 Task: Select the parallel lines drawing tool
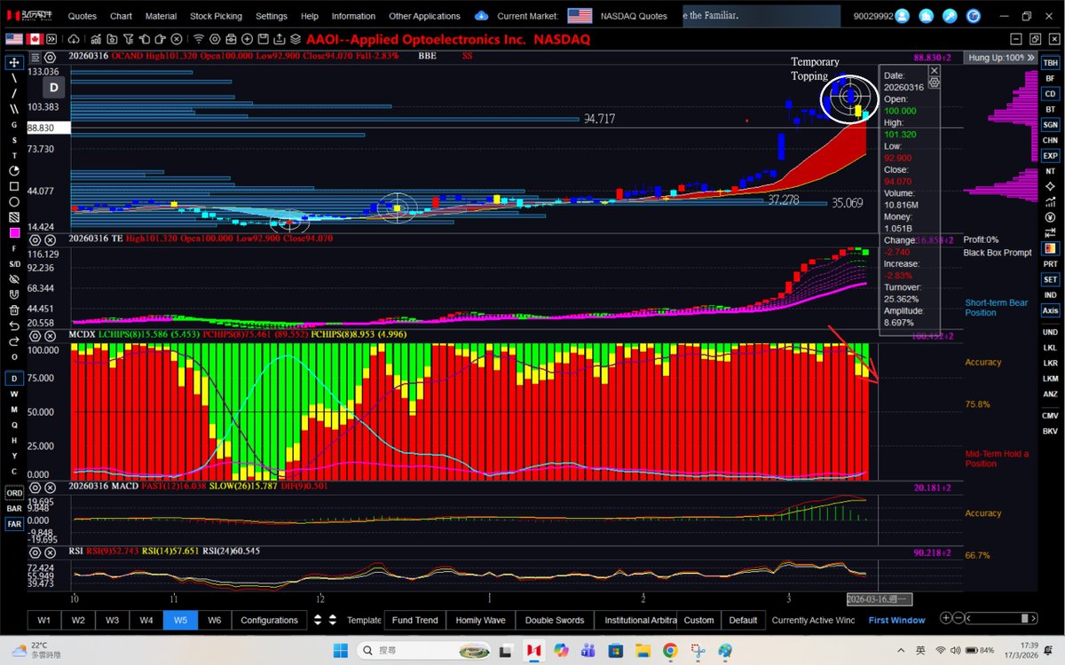14,109
